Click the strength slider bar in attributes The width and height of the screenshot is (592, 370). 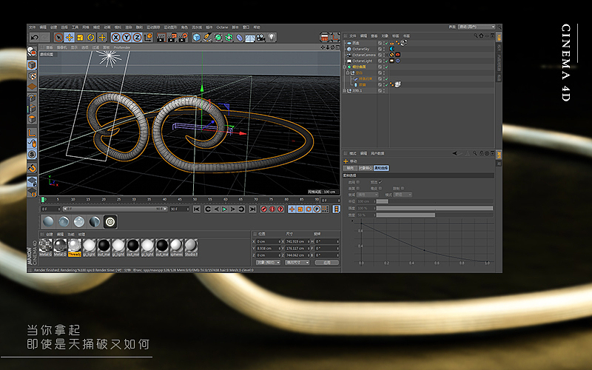[434, 208]
